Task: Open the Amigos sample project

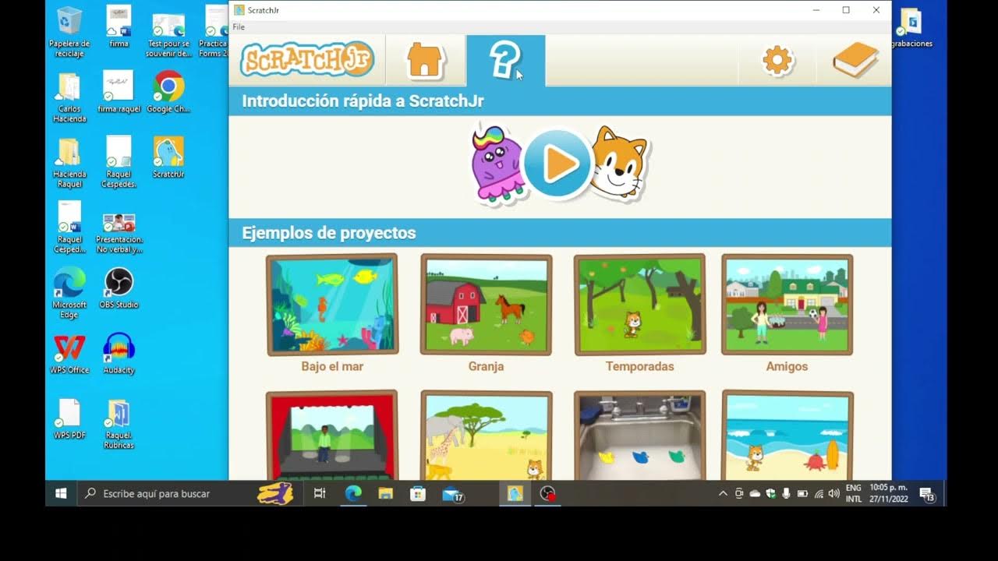Action: click(787, 305)
